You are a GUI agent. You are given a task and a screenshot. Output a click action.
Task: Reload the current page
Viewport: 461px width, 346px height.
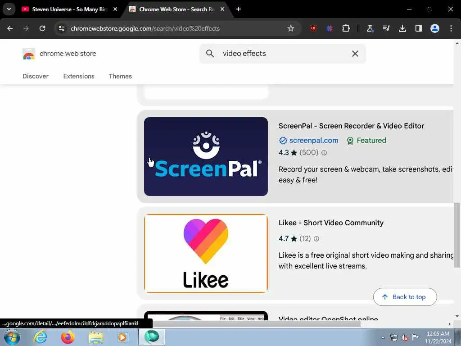click(x=42, y=28)
